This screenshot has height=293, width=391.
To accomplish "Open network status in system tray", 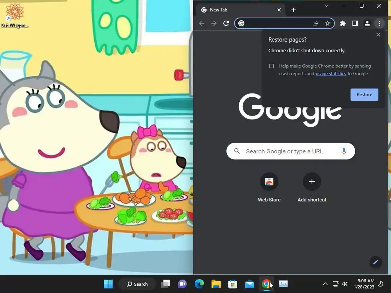I will [x=336, y=284].
